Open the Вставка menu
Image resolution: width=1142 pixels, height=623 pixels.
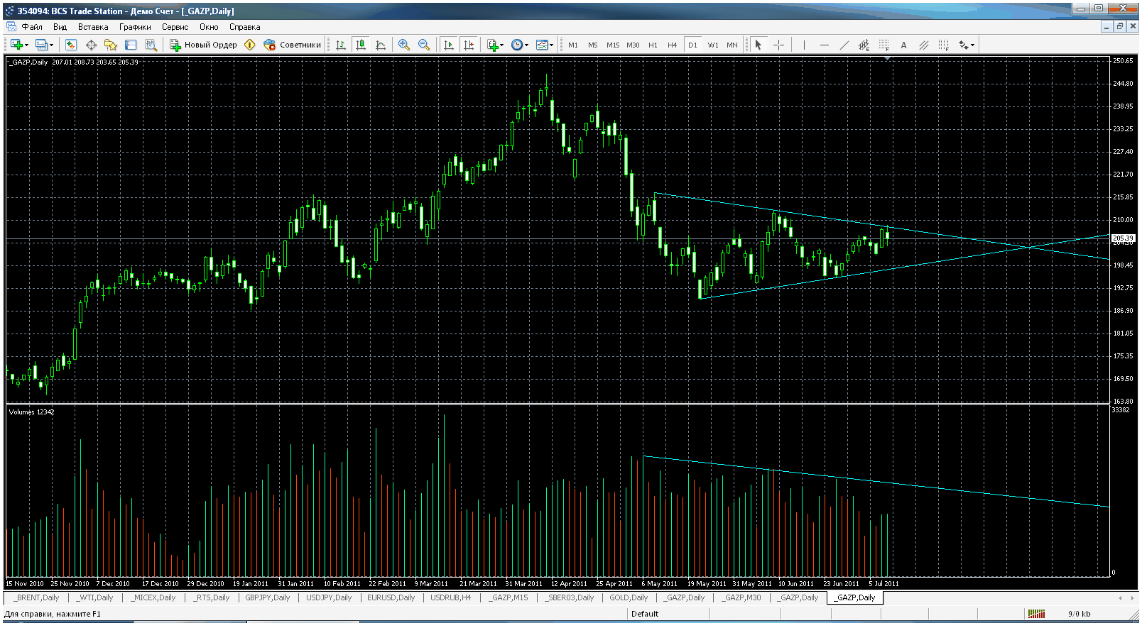coord(93,27)
